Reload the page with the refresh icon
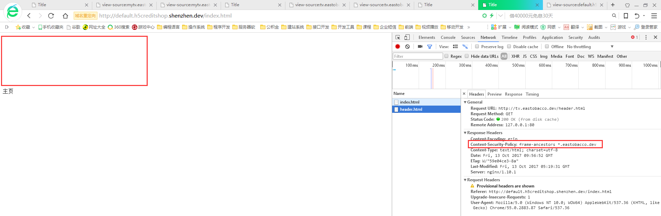 (51, 15)
